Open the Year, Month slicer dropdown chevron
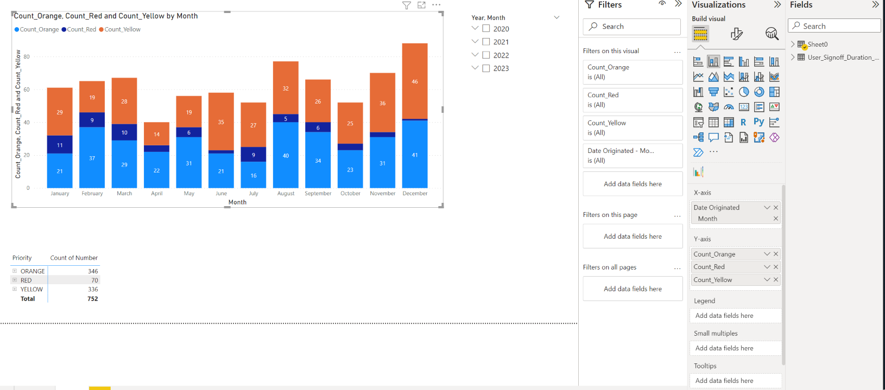 557,17
